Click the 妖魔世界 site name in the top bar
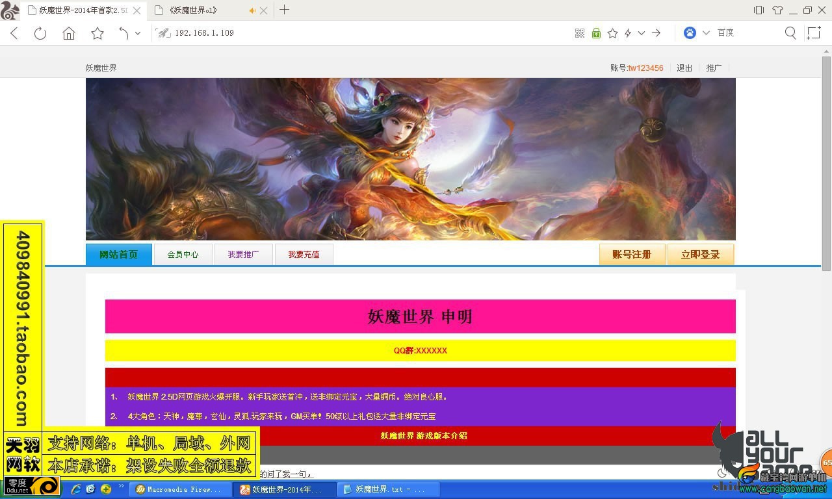Image resolution: width=832 pixels, height=499 pixels. 101,68
